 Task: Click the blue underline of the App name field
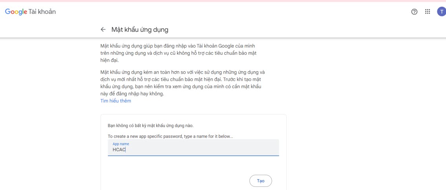coord(193,156)
